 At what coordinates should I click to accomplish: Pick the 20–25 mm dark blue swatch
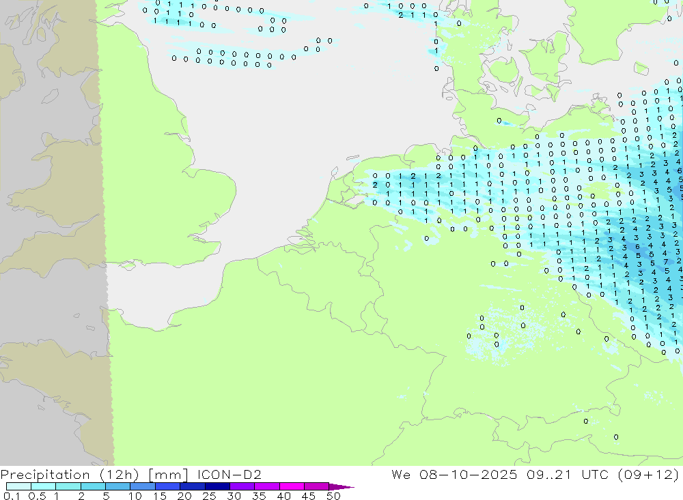[193, 486]
